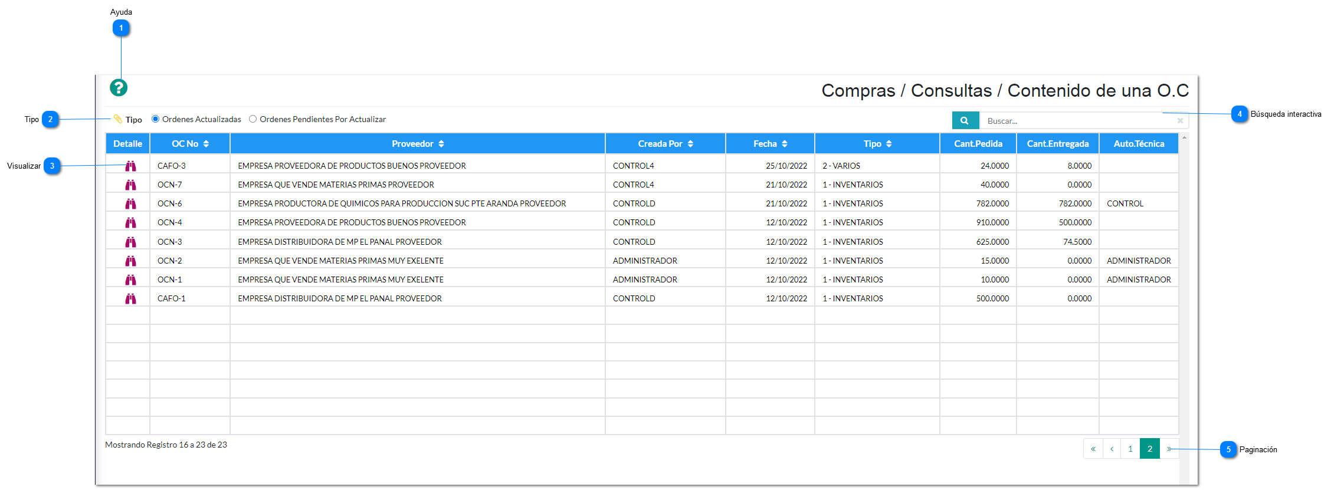This screenshot has height=490, width=1331.
Task: Select current page 2 button
Action: click(1150, 449)
